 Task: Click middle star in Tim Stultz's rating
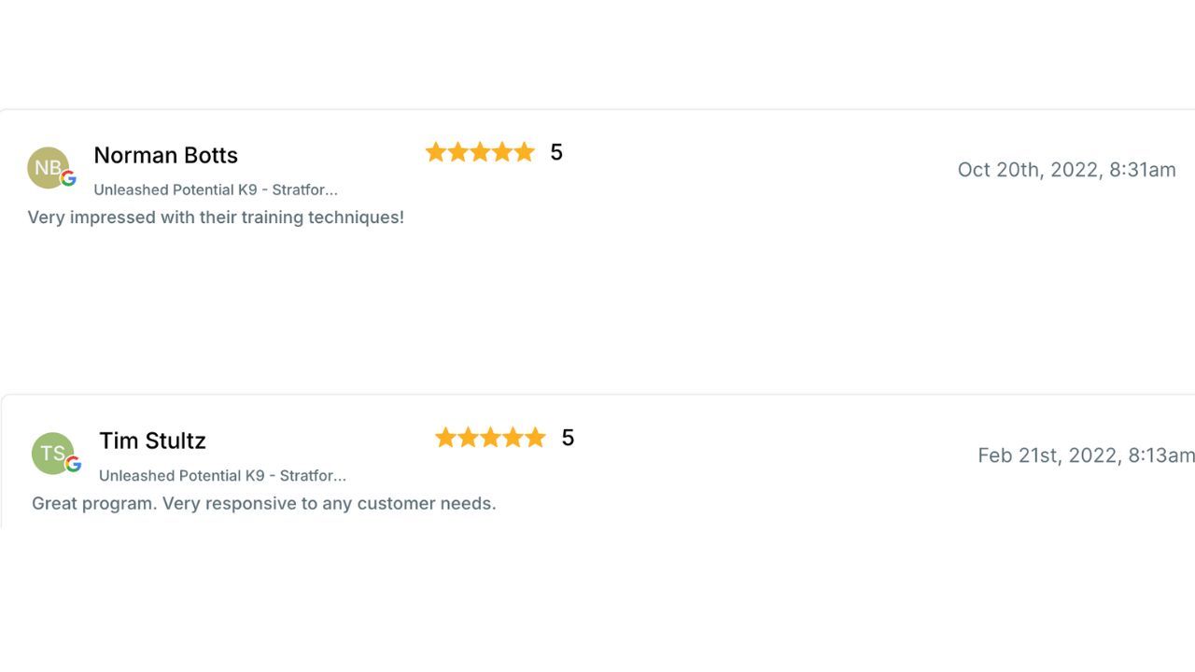point(490,438)
